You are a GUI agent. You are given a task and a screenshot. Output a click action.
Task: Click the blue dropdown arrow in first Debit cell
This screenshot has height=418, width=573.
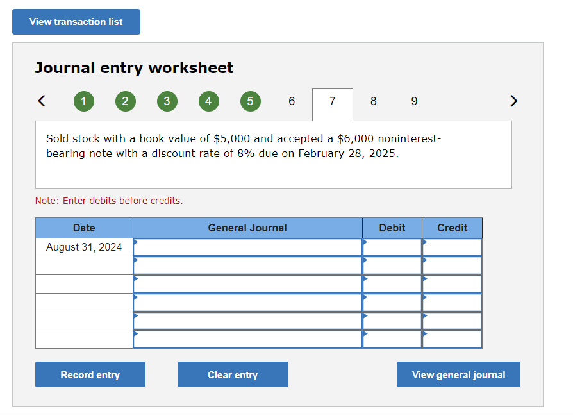[365, 242]
